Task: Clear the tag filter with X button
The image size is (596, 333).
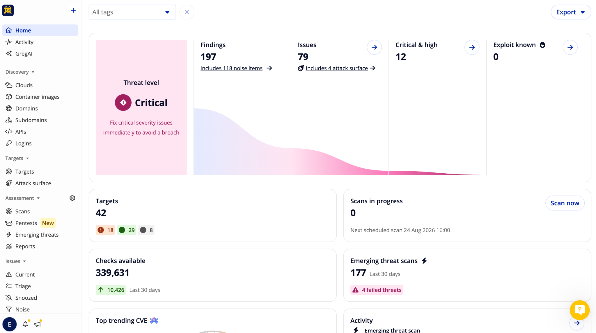Action: click(x=187, y=12)
